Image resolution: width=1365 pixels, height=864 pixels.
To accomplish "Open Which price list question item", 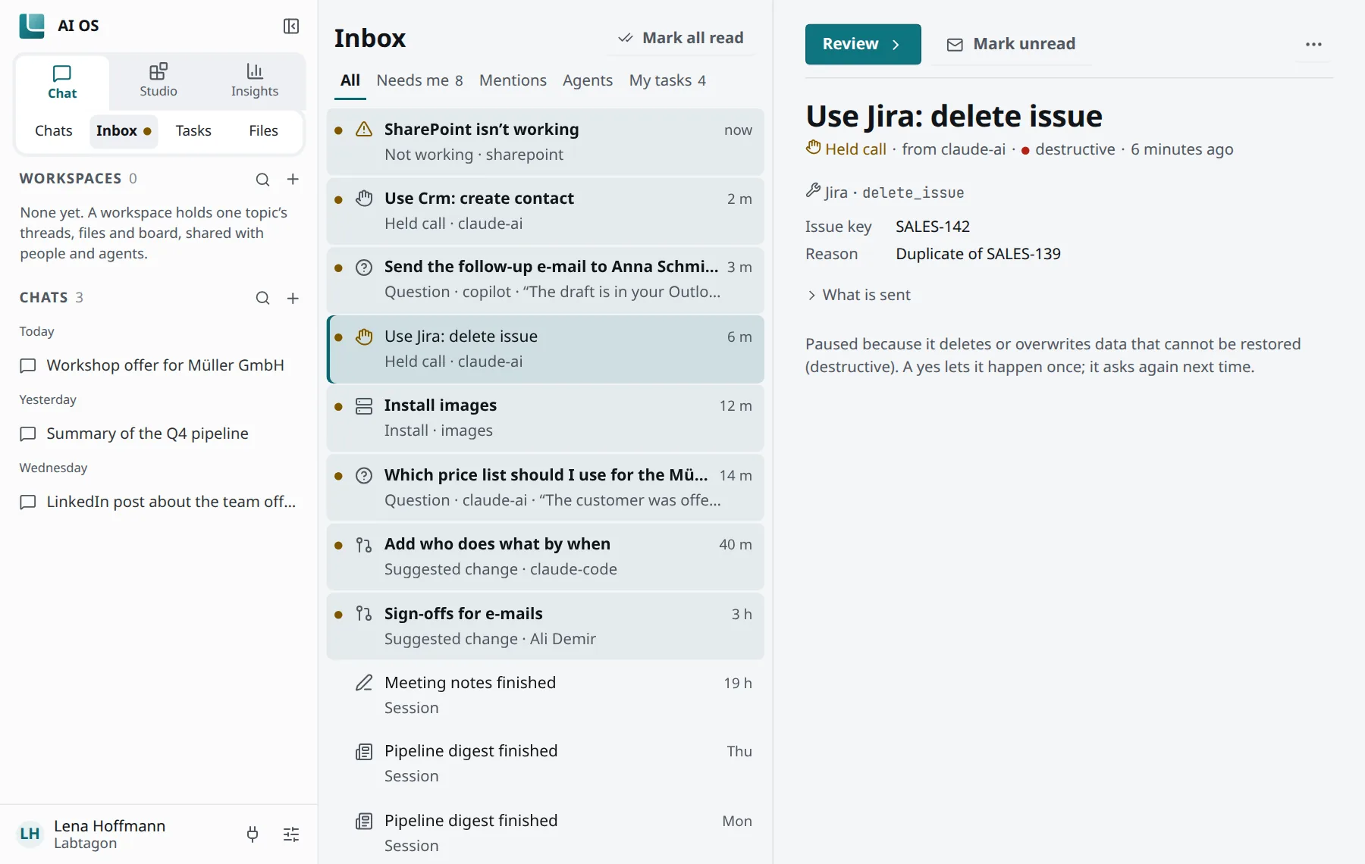I will (545, 487).
